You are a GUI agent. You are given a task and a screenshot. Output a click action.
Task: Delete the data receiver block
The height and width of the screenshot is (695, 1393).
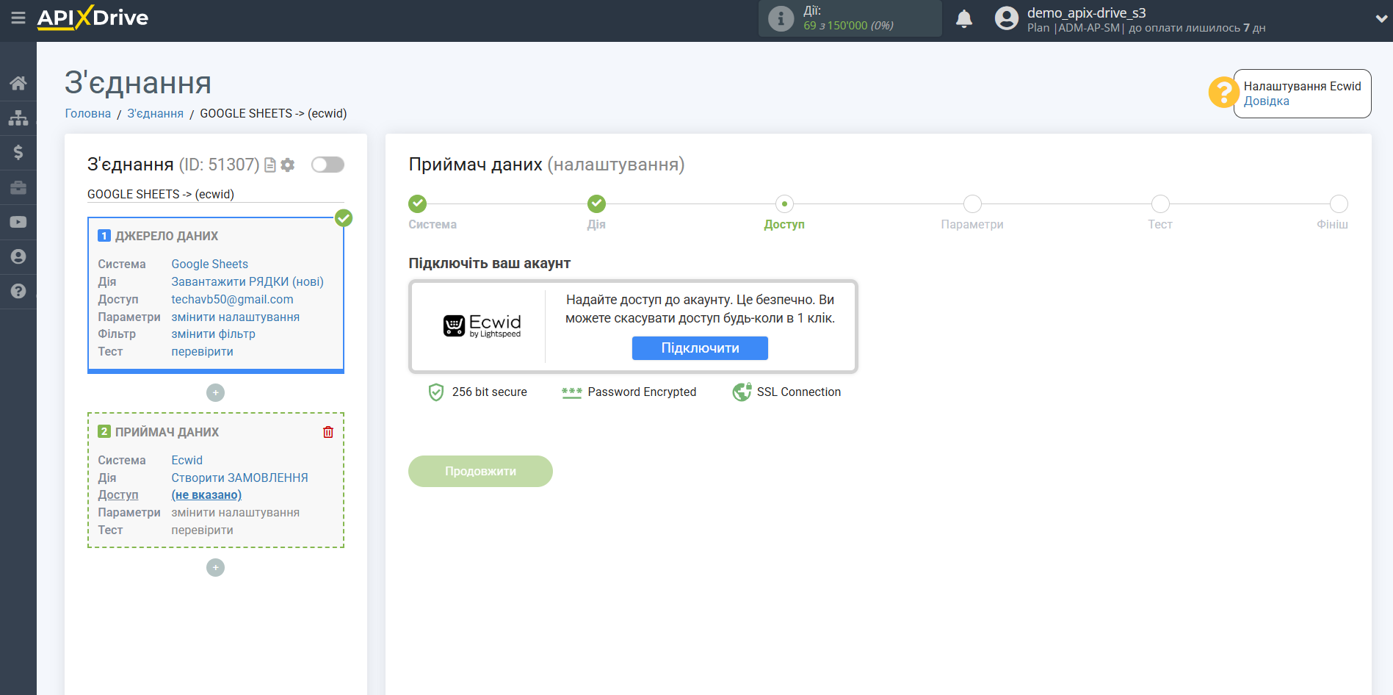(x=328, y=432)
